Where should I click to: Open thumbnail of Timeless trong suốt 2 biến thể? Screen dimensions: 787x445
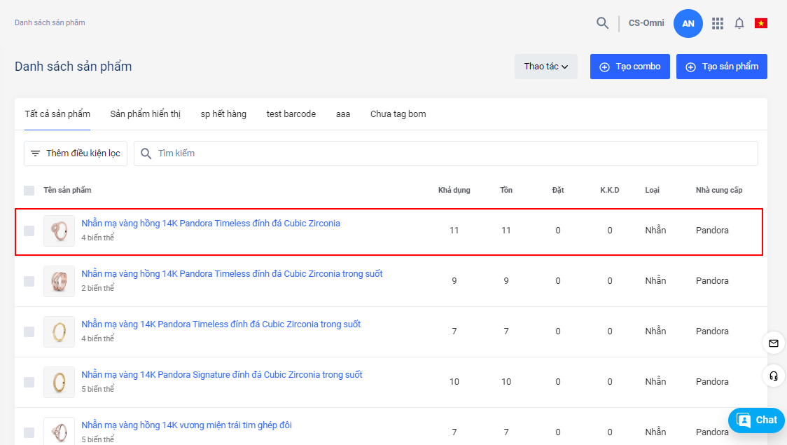pos(60,281)
